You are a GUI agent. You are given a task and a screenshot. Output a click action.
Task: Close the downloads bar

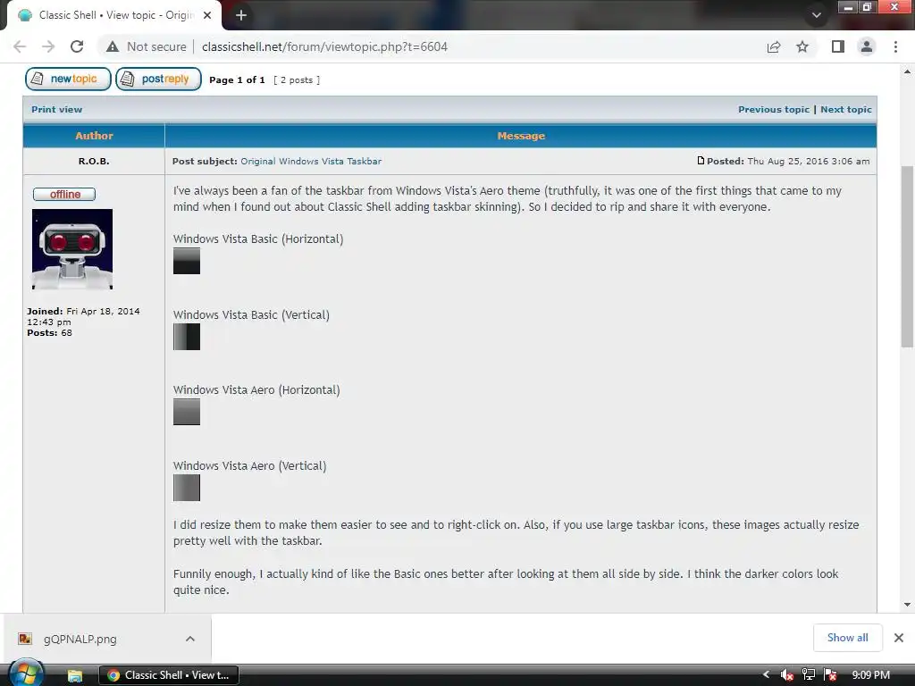click(x=899, y=638)
